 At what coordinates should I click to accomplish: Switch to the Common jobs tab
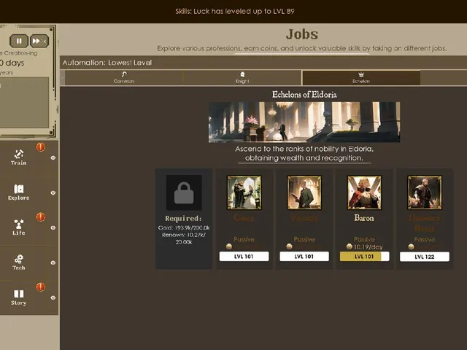click(124, 78)
